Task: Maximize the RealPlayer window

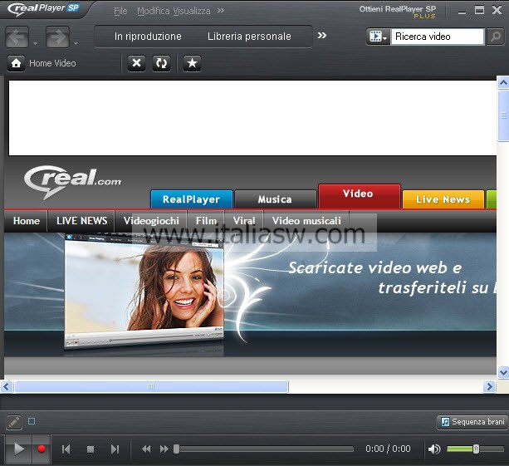Action: (x=479, y=10)
